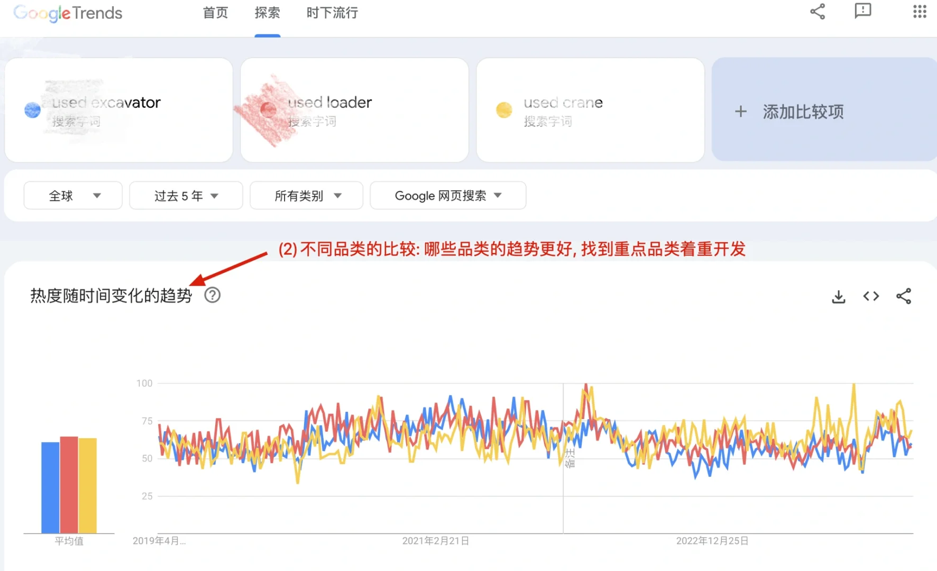Open the 所有类别 category dropdown
Screen dimensions: 937x571
[306, 195]
